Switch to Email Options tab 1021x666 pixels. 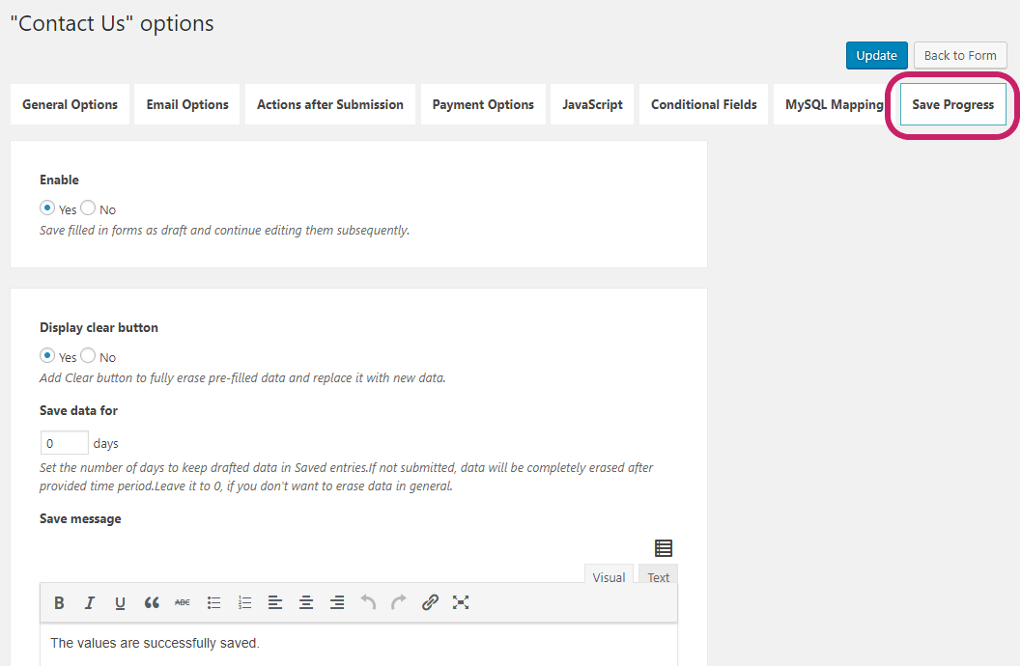coord(186,104)
